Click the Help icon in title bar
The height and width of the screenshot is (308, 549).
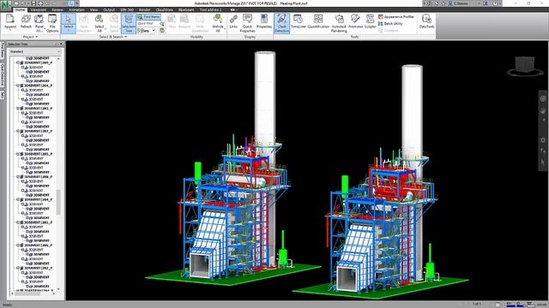coord(496,3)
